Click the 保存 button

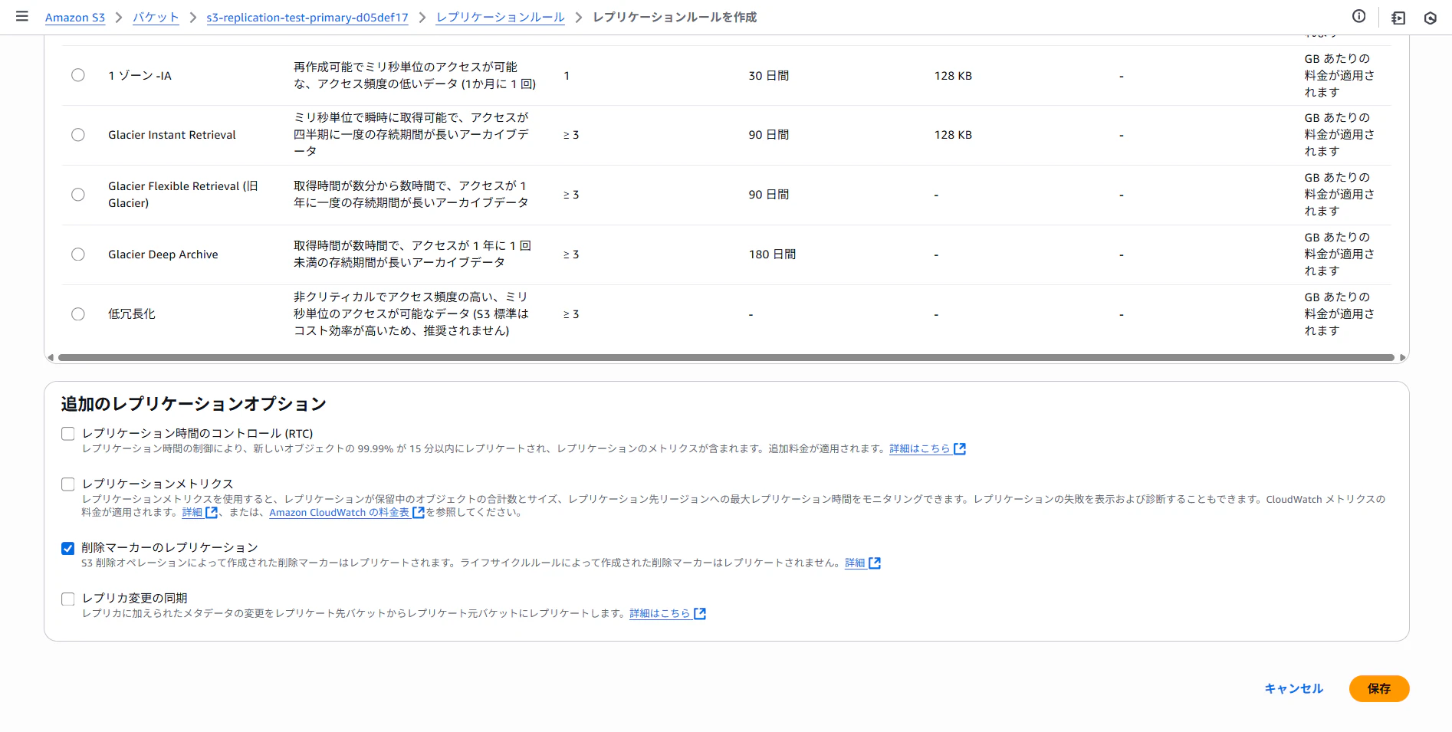[x=1378, y=688]
